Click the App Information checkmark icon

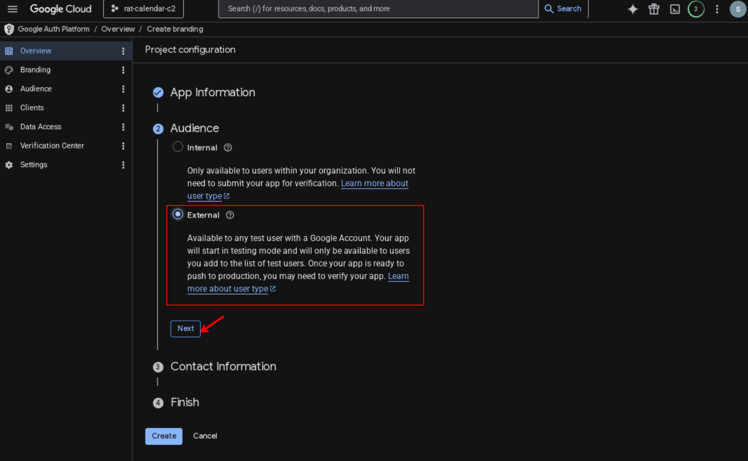point(158,93)
